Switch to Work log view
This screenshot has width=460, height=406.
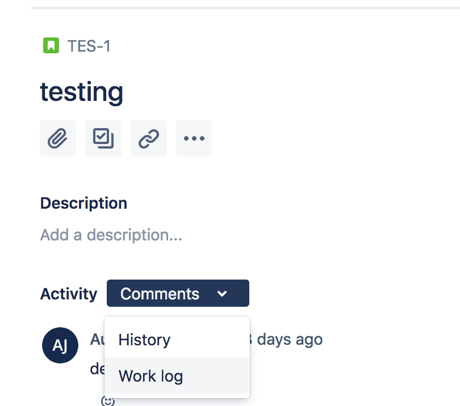(x=150, y=376)
